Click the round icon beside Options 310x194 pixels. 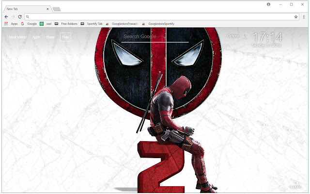[x=245, y=36]
